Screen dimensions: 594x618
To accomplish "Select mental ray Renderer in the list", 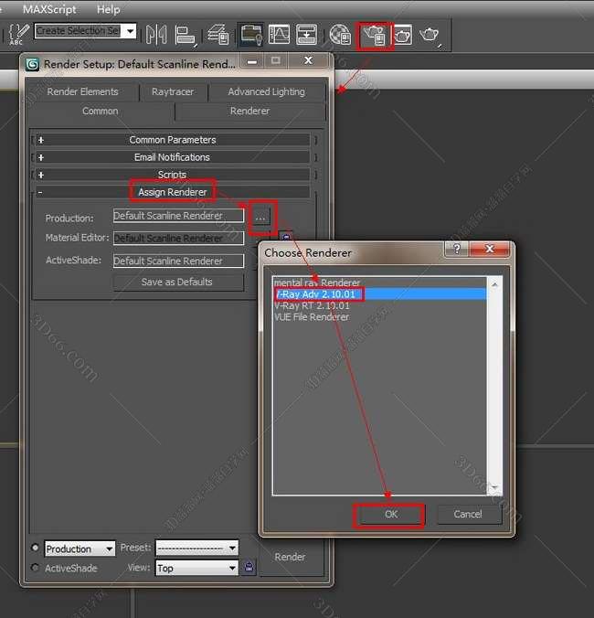I will point(380,282).
